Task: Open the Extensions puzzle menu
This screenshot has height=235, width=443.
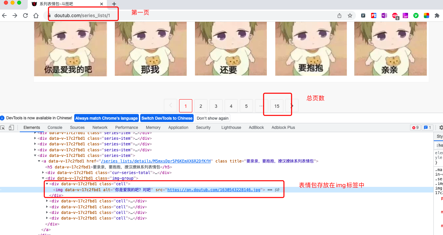Action: point(437,15)
